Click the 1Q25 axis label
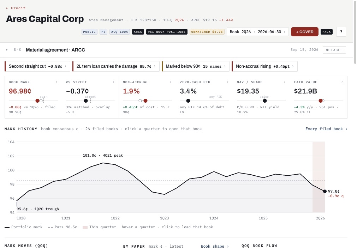Viewport: 357px width, 248px height. click(x=263, y=218)
